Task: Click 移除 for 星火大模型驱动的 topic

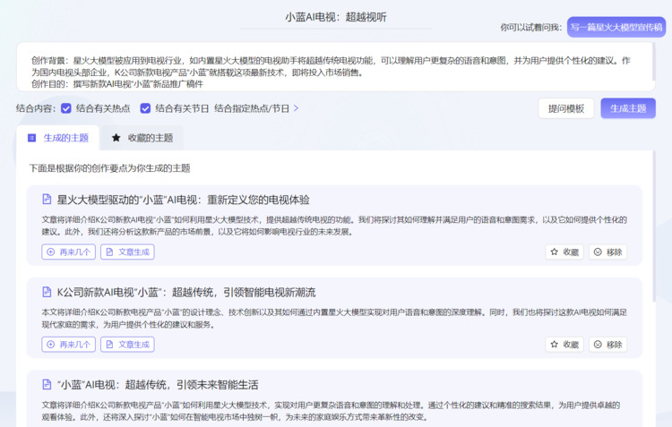Action: [x=607, y=252]
